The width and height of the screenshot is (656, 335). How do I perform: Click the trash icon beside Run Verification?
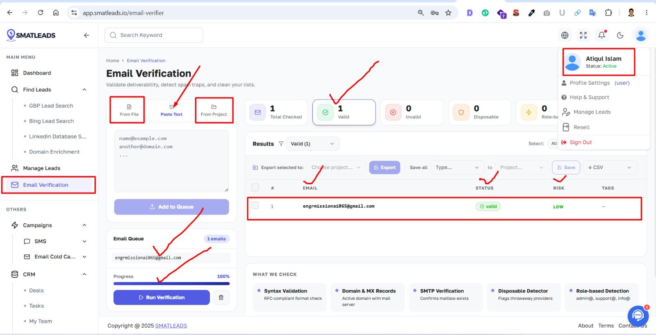point(221,297)
